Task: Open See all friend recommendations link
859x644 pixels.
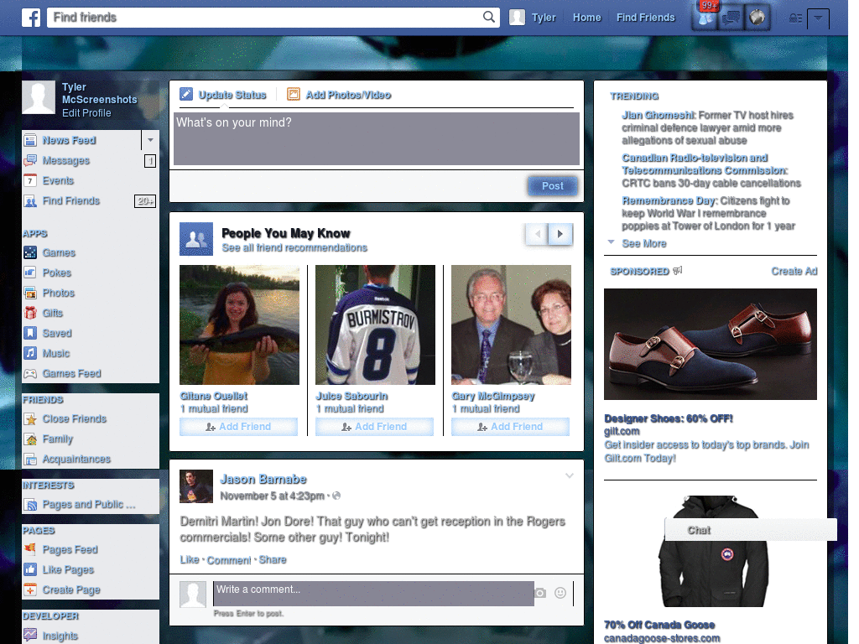Action: point(294,248)
